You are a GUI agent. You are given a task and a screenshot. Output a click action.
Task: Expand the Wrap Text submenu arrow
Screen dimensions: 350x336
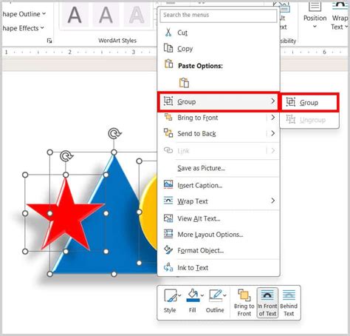tap(273, 201)
